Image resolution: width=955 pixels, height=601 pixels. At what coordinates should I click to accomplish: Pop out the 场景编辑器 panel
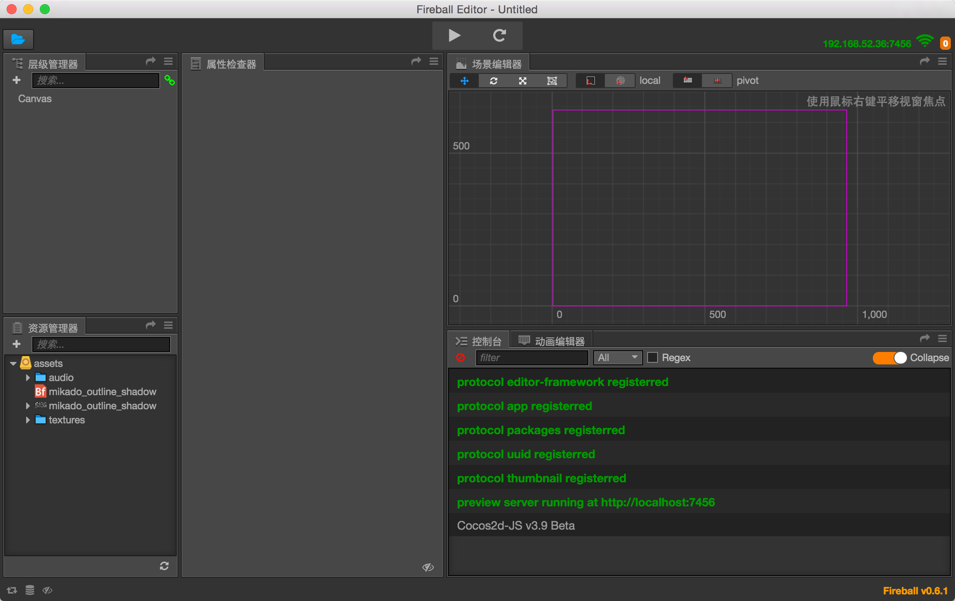[x=925, y=61]
